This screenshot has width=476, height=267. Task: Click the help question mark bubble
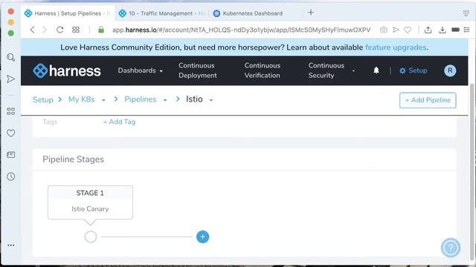coord(451,248)
